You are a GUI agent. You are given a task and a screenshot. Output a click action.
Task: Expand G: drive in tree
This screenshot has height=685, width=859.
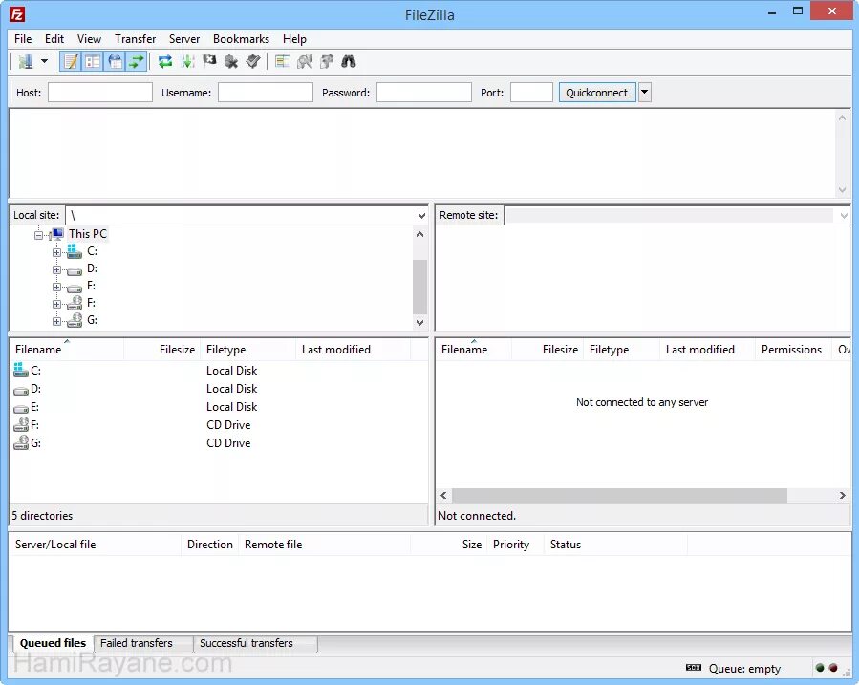pos(56,321)
